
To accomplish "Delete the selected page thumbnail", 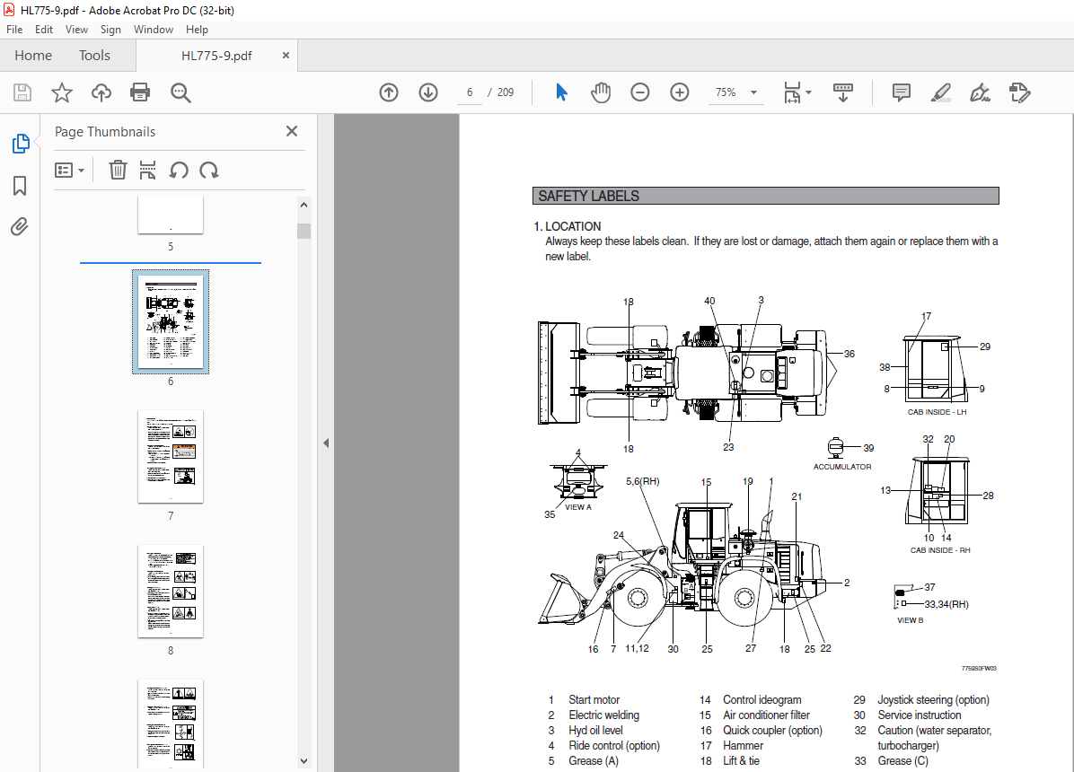I will tap(118, 170).
